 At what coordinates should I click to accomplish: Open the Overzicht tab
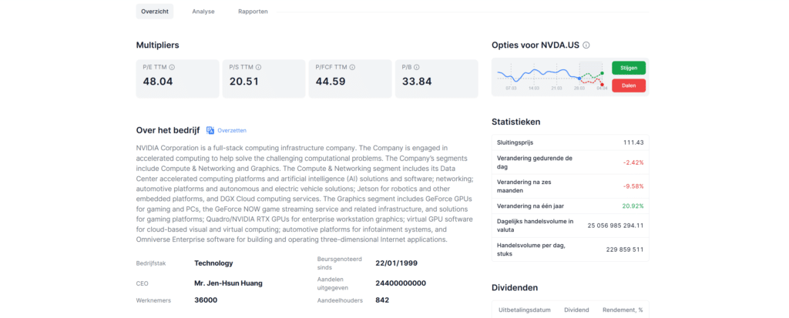tap(154, 12)
